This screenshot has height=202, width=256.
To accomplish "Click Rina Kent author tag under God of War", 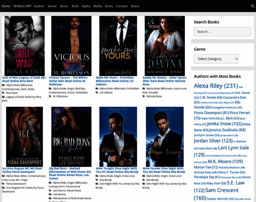I will pyautogui.click(x=12, y=93).
